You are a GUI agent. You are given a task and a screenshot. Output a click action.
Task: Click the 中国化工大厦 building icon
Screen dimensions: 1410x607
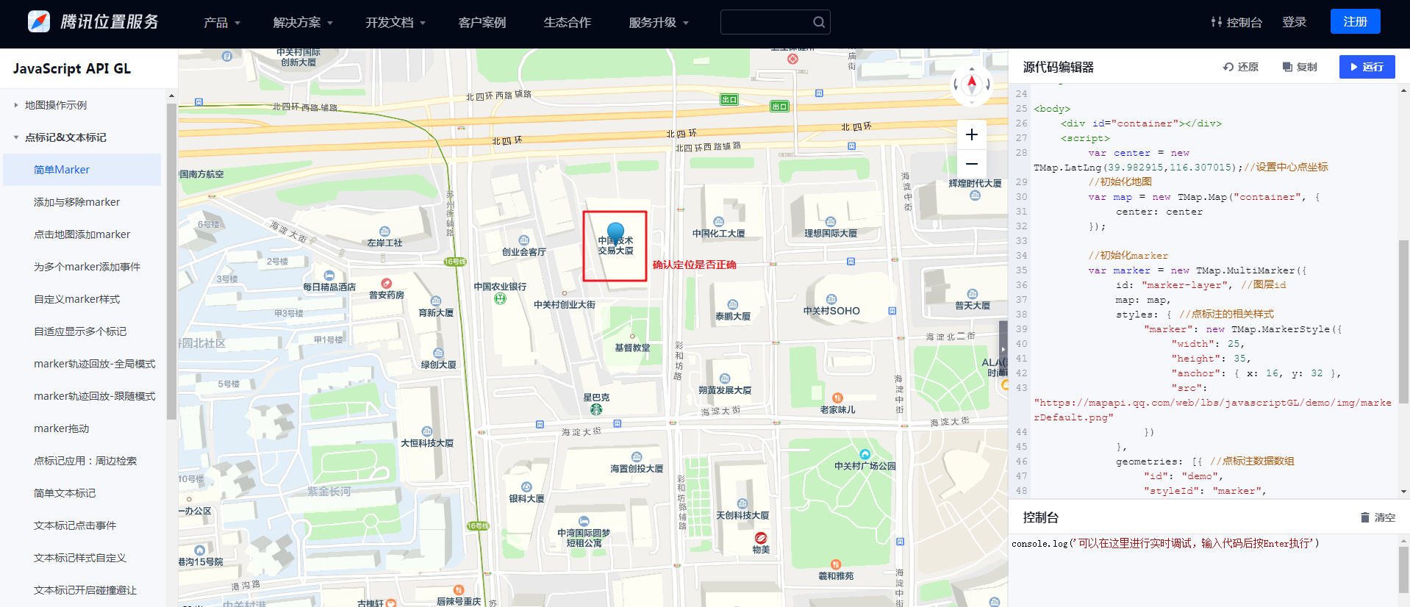pyautogui.click(x=719, y=222)
